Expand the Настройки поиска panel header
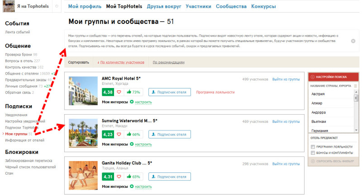This screenshot has width=362, height=195. pos(333,77)
